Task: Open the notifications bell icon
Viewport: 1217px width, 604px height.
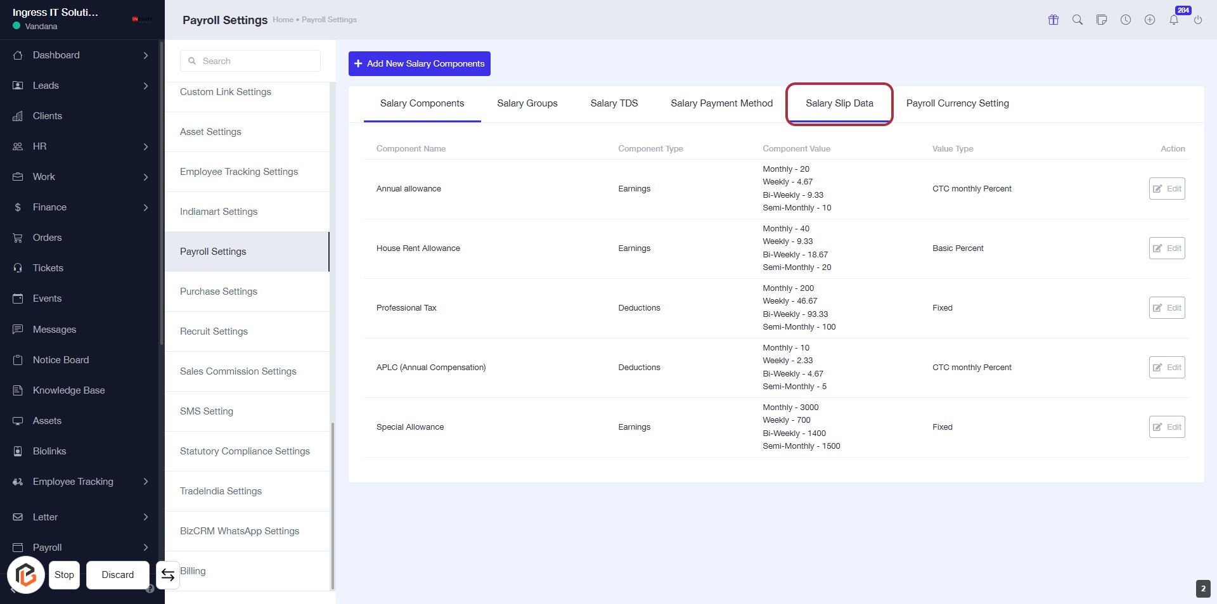Action: (x=1174, y=20)
